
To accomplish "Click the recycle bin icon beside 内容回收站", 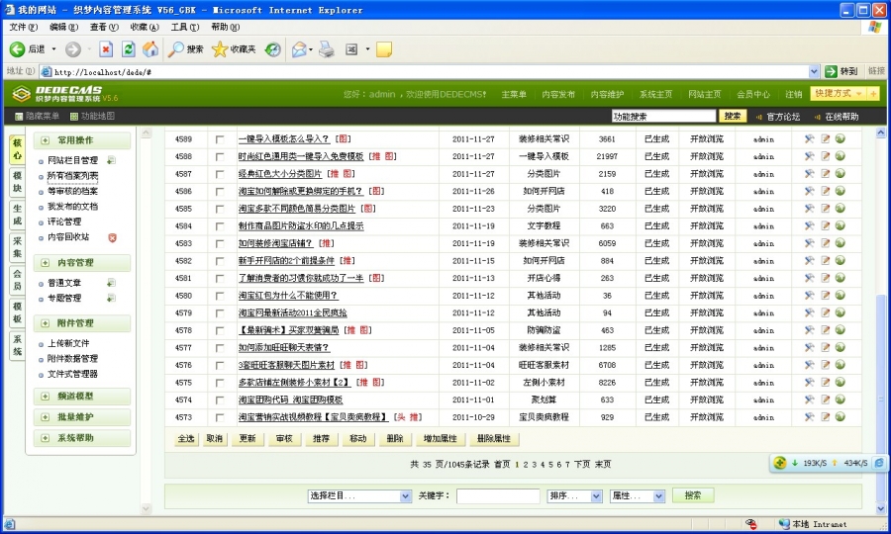I will pyautogui.click(x=112, y=237).
